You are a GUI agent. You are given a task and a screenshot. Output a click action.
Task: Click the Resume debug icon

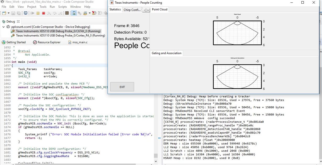pyautogui.click(x=32, y=13)
